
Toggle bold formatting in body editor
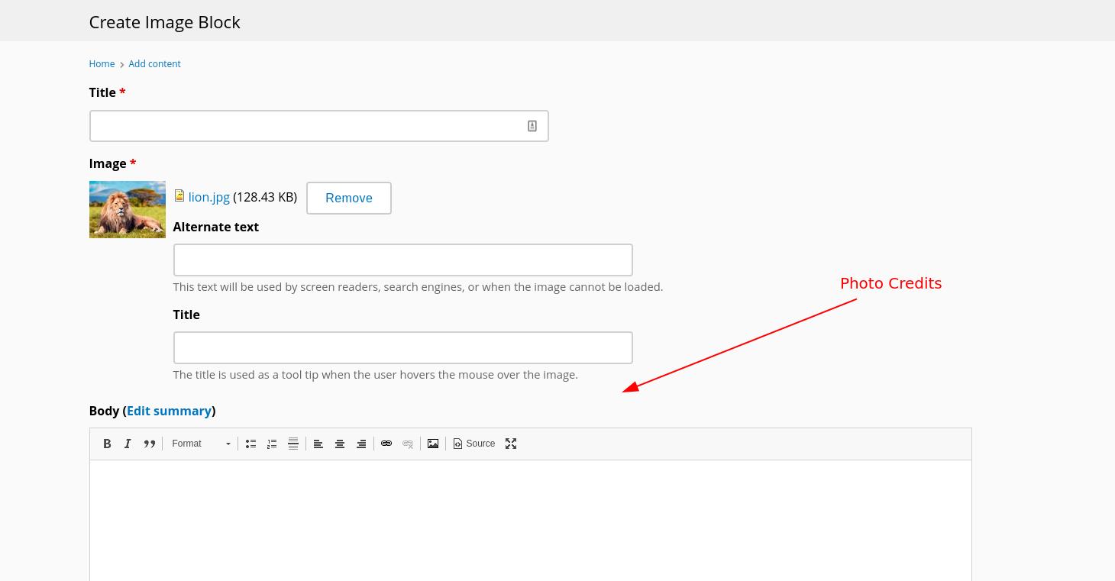(107, 444)
